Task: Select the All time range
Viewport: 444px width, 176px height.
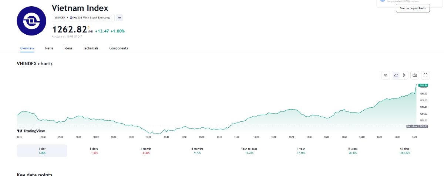Action: coord(404,151)
